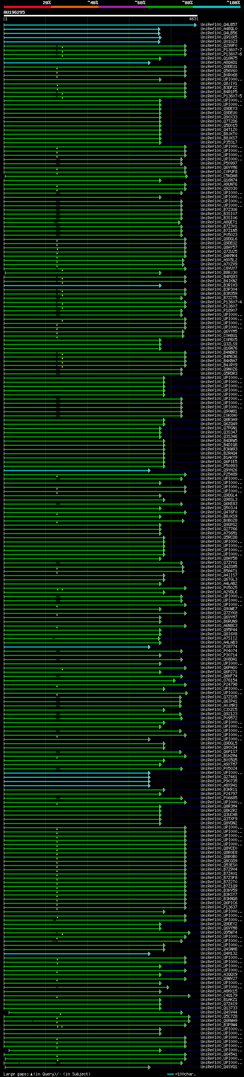Select hit label UniRef100_P05023
This screenshot has width=244, height=1077.
(219, 235)
